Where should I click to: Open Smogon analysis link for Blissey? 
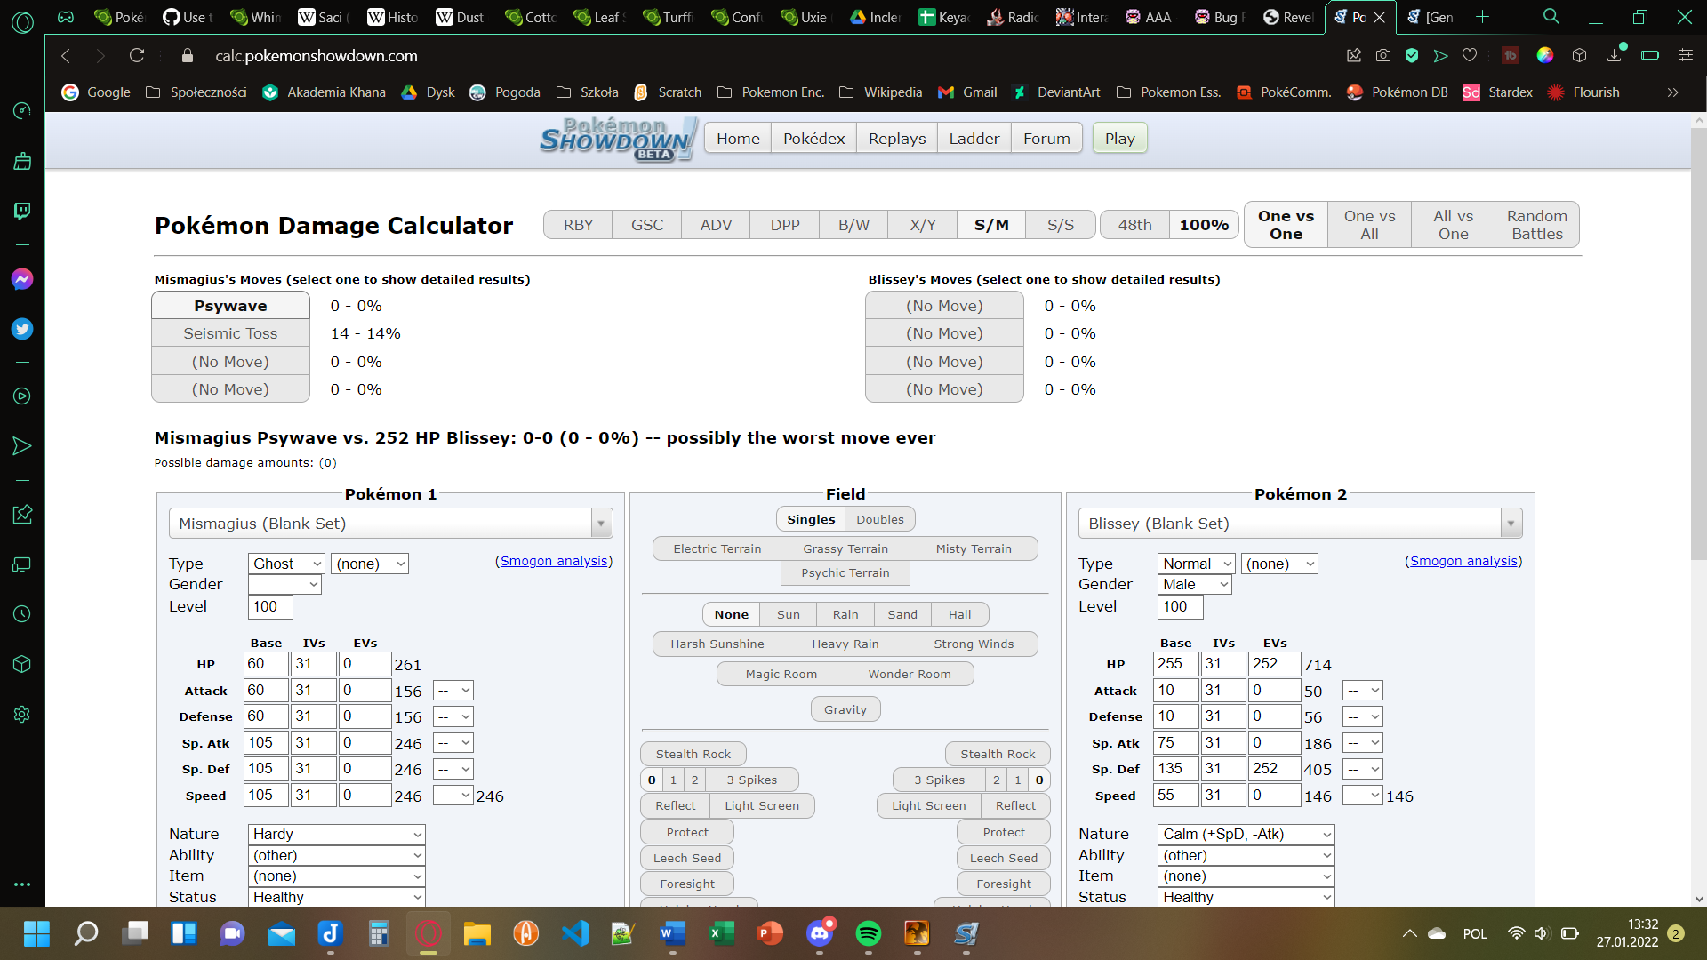pos(1463,561)
